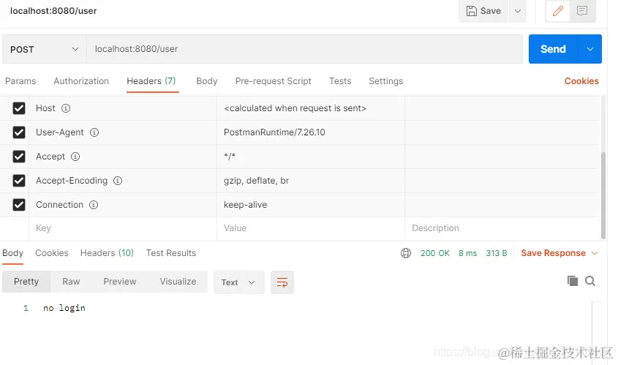
Task: Click info icon beside Accept-Encoding
Action: pyautogui.click(x=118, y=181)
